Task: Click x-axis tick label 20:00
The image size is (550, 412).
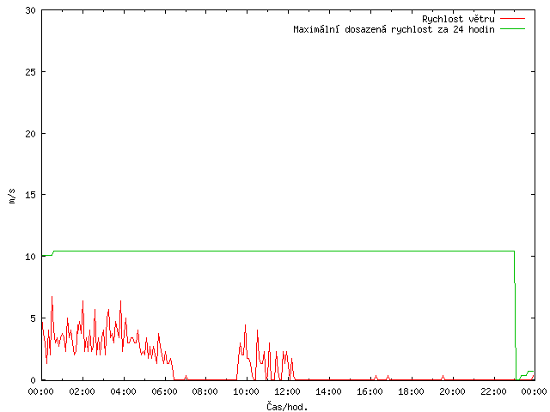Action: (452, 391)
